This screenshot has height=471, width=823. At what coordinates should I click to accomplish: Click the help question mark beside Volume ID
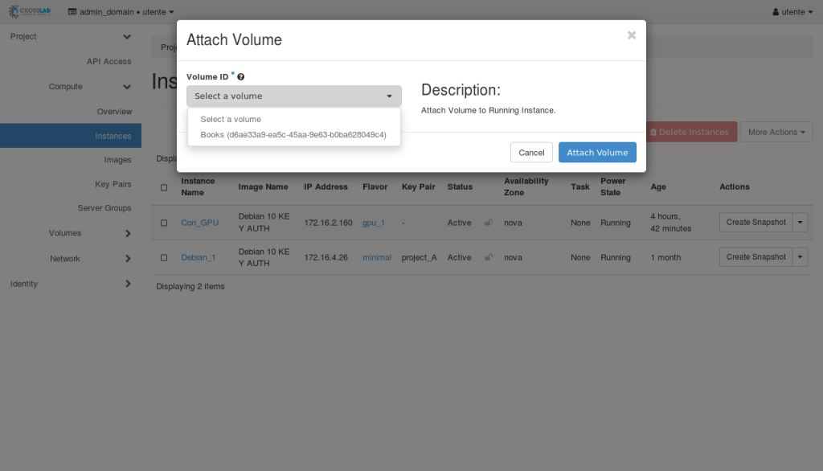click(x=241, y=77)
